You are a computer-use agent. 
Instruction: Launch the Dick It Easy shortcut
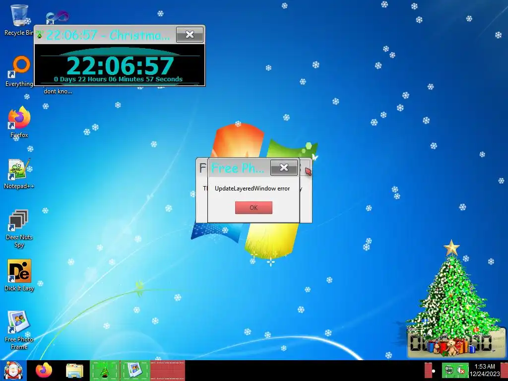[19, 275]
